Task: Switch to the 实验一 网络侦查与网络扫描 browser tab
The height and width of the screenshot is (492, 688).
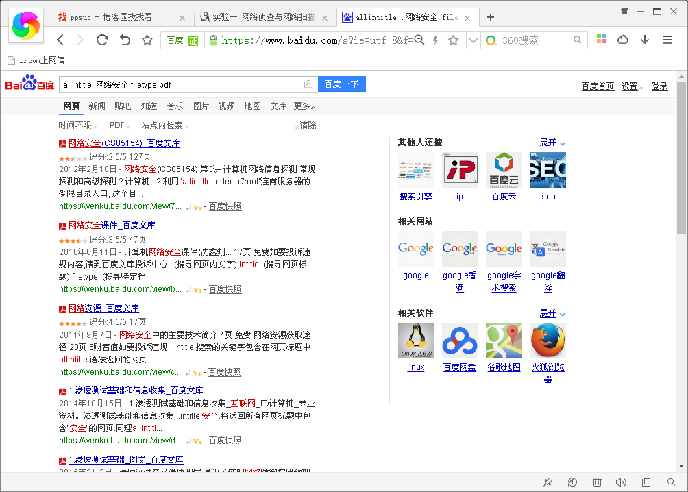Action: coord(261,17)
